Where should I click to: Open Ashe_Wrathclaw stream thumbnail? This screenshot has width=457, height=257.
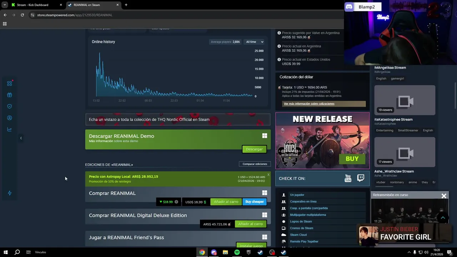coord(405,152)
